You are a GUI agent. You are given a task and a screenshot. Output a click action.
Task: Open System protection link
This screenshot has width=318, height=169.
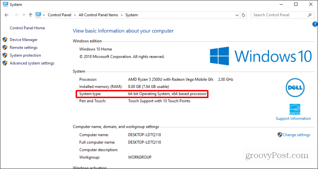(25, 55)
